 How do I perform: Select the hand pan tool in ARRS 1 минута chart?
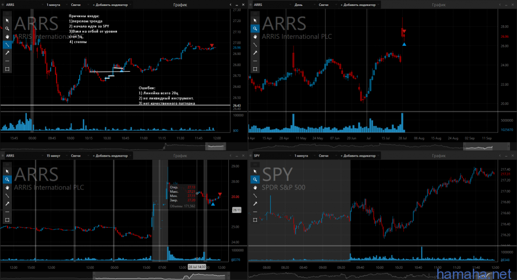(x=7, y=37)
